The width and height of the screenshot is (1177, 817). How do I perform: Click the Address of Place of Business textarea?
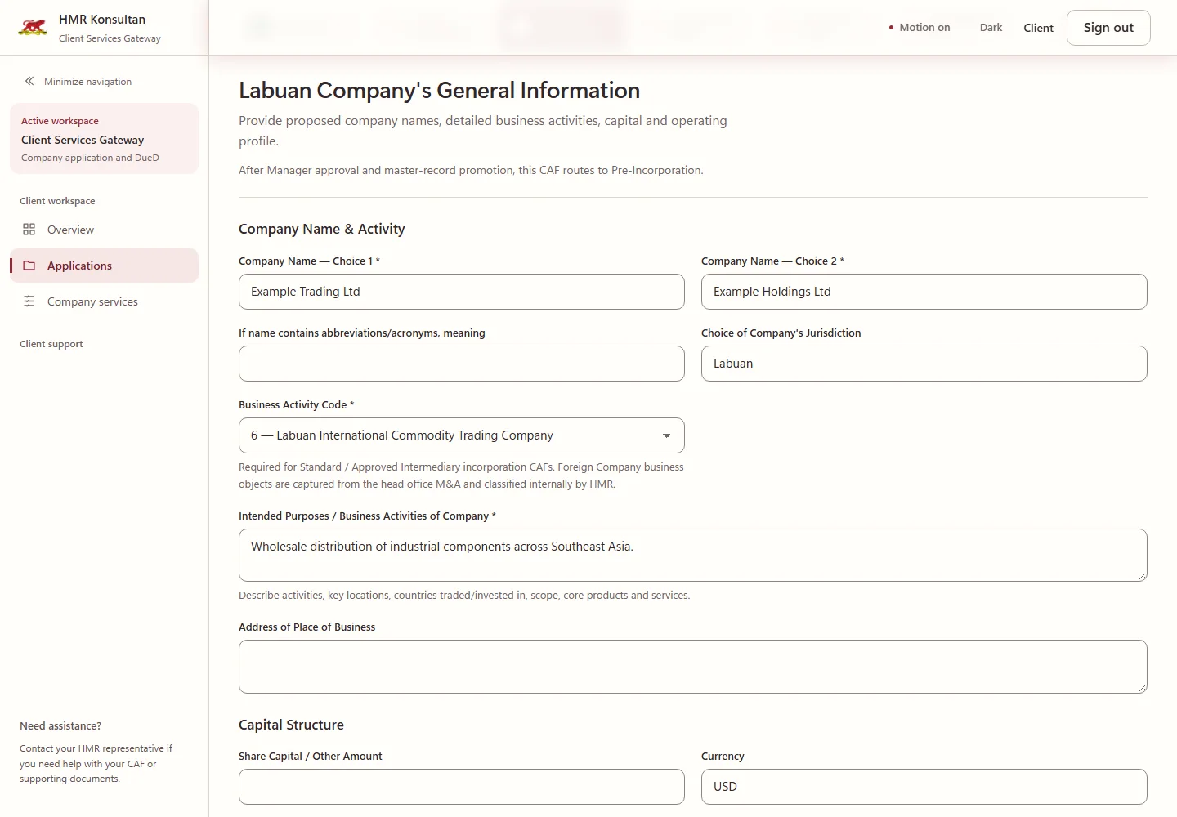point(692,666)
